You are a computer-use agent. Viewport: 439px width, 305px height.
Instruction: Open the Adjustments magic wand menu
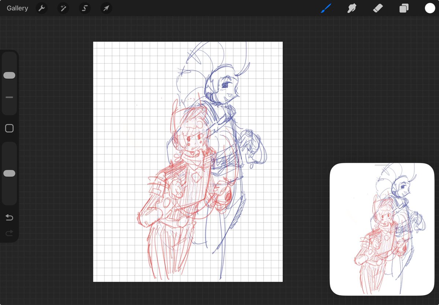[x=63, y=8]
